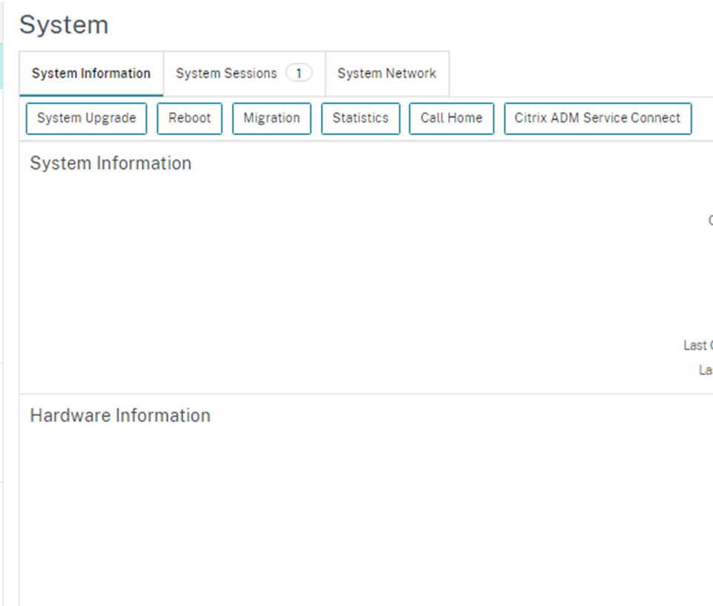Switch to the System Network tab
The width and height of the screenshot is (713, 606).
click(x=387, y=74)
